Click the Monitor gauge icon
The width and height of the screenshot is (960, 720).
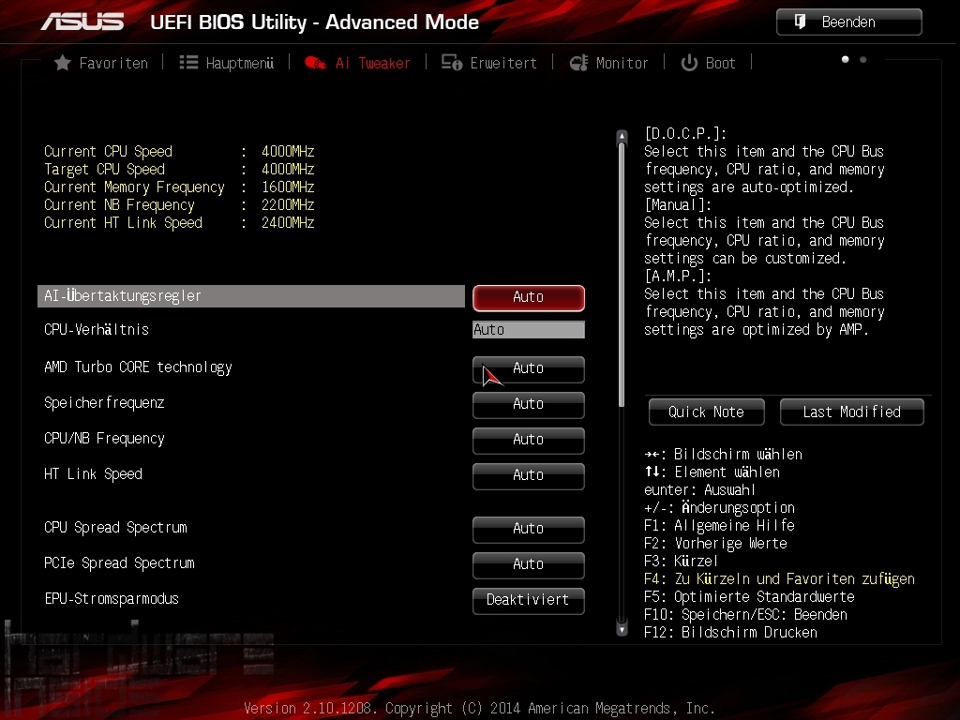(x=578, y=63)
